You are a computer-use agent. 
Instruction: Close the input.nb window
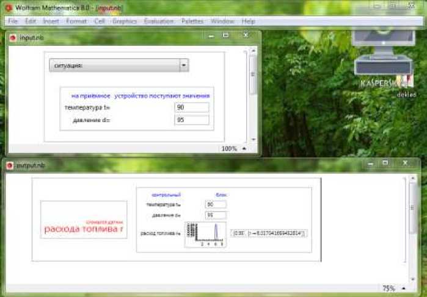pyautogui.click(x=246, y=35)
